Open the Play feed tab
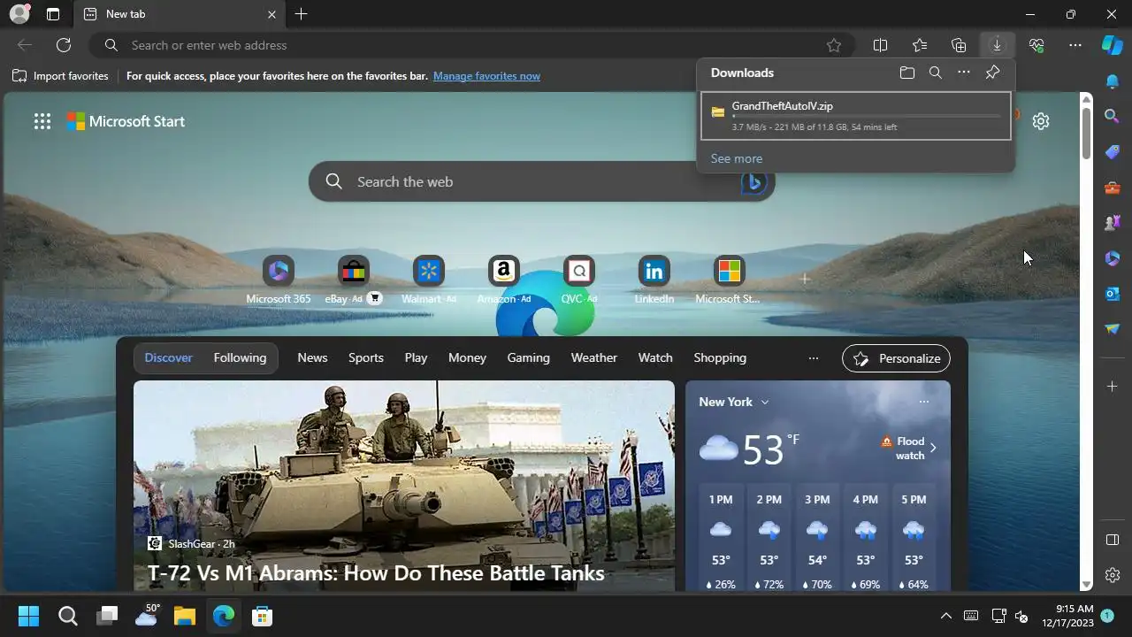 [x=416, y=357]
